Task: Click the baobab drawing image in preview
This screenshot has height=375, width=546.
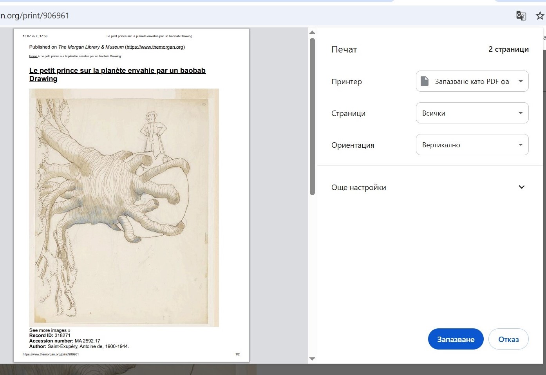Action: pyautogui.click(x=124, y=208)
